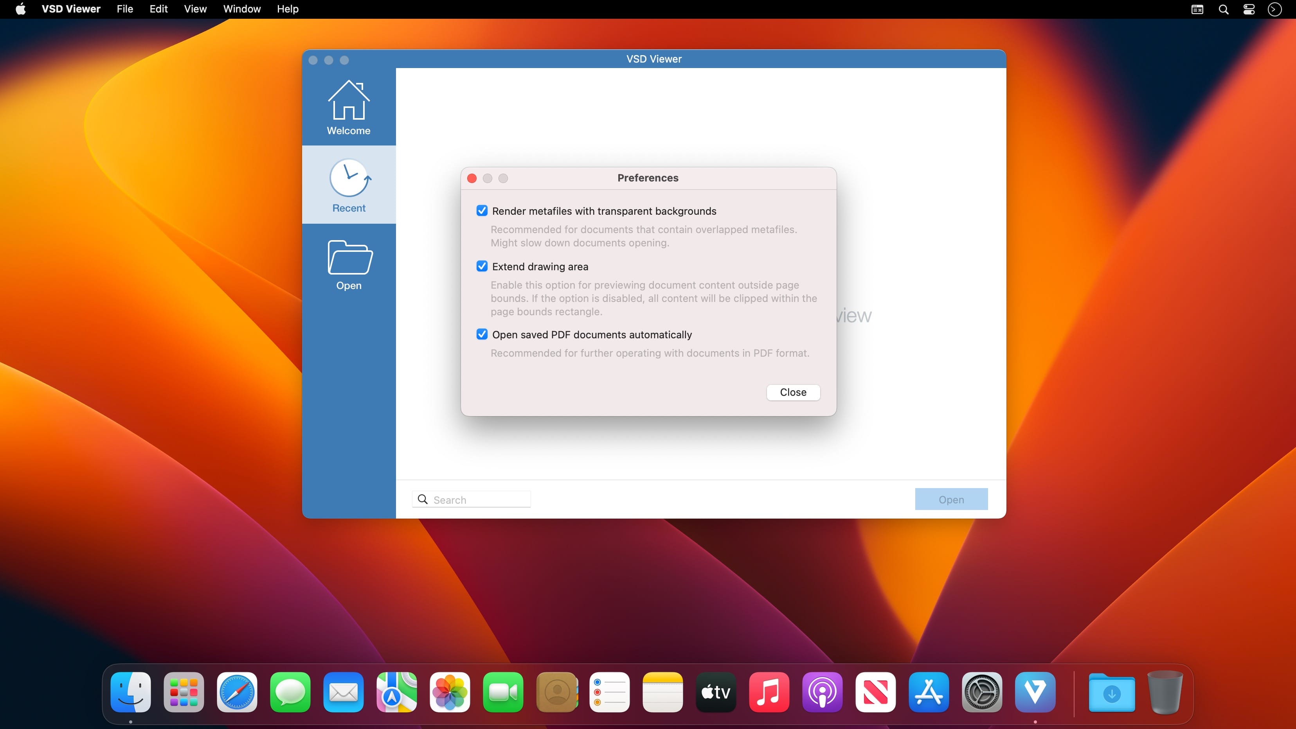Click the magnifier icon in search field
This screenshot has width=1296, height=729.
click(423, 499)
